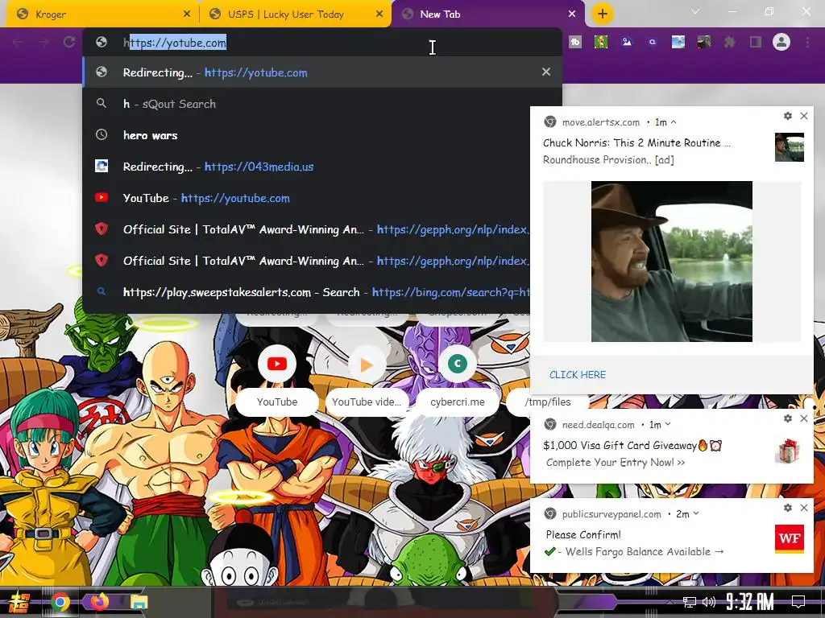Viewport: 825px width, 618px height.
Task: Toggle the browser side panel
Action: click(x=756, y=42)
